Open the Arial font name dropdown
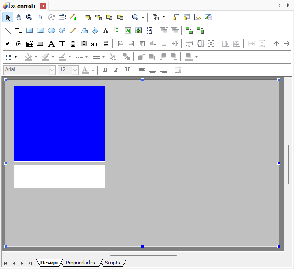 click(52, 70)
